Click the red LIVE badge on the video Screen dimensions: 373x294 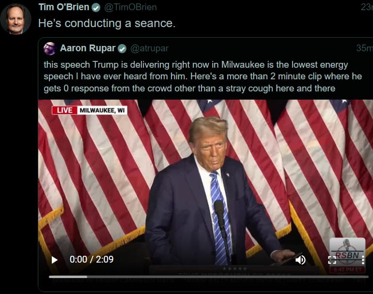pos(63,110)
